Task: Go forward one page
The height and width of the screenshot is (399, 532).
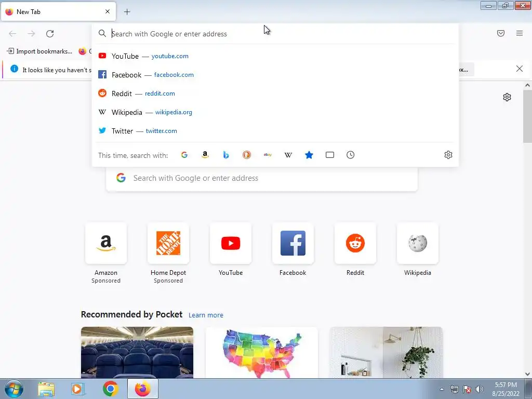Action: 31,34
